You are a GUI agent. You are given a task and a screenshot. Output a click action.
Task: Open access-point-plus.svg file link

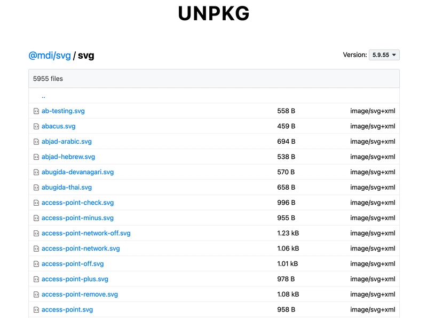click(75, 279)
